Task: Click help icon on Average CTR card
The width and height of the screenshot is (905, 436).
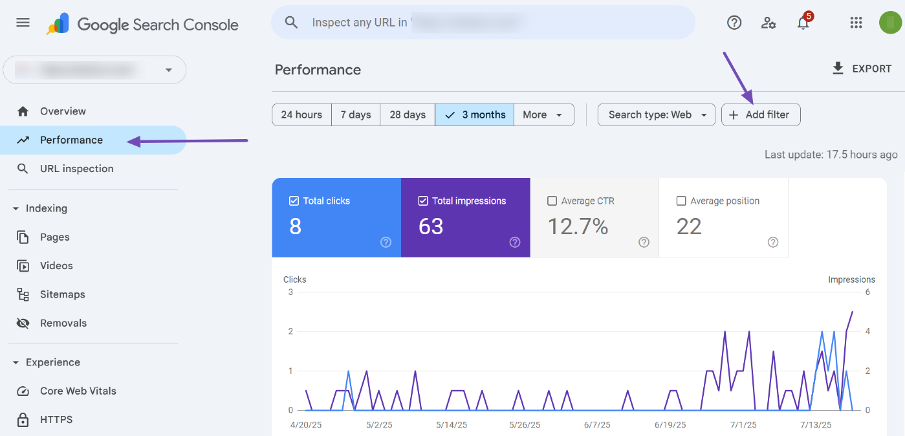Action: (x=644, y=242)
